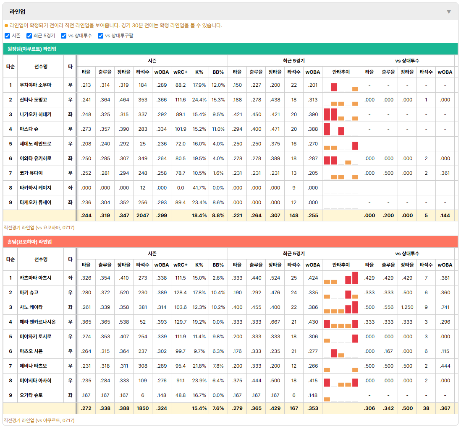The image size is (461, 428).
Task: Disable the vs 상대투수 checkbox
Action: click(x=63, y=36)
